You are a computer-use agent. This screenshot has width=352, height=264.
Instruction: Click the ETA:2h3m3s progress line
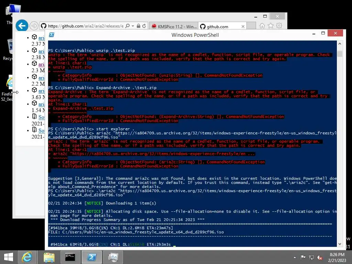tap(111, 244)
